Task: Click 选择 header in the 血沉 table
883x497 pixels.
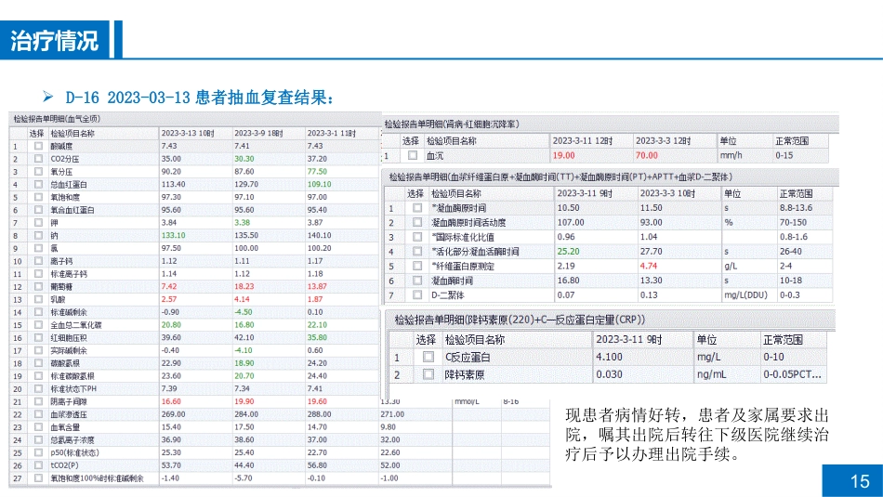Action: click(411, 140)
